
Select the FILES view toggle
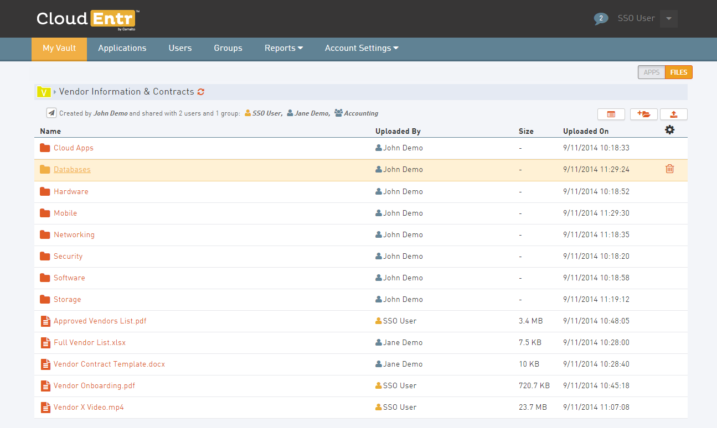click(678, 72)
